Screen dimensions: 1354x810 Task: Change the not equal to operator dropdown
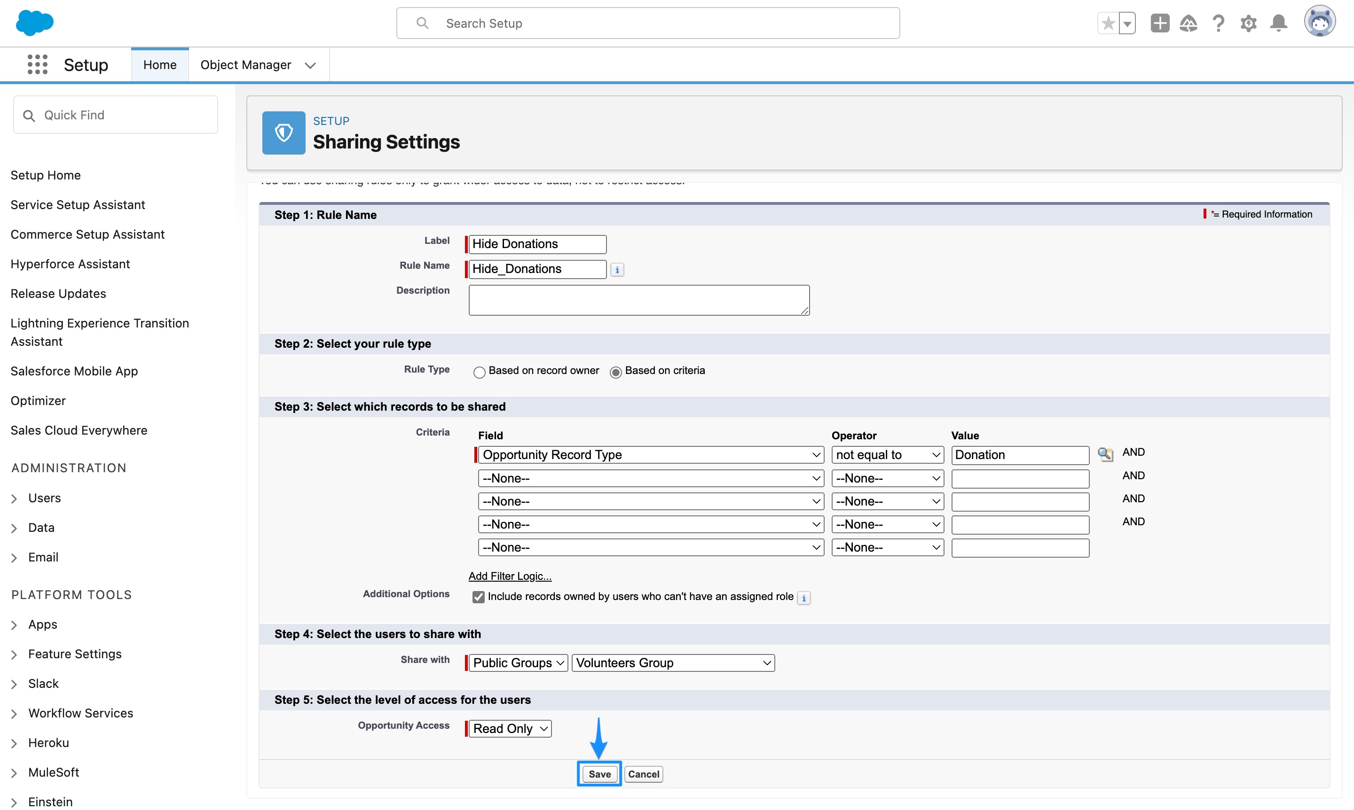pos(887,455)
